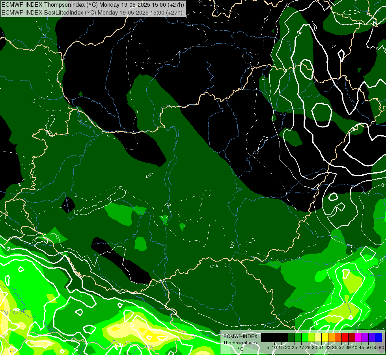Select the magenta 40–45 legend swatch
386x355 pixels.
click(x=358, y=337)
